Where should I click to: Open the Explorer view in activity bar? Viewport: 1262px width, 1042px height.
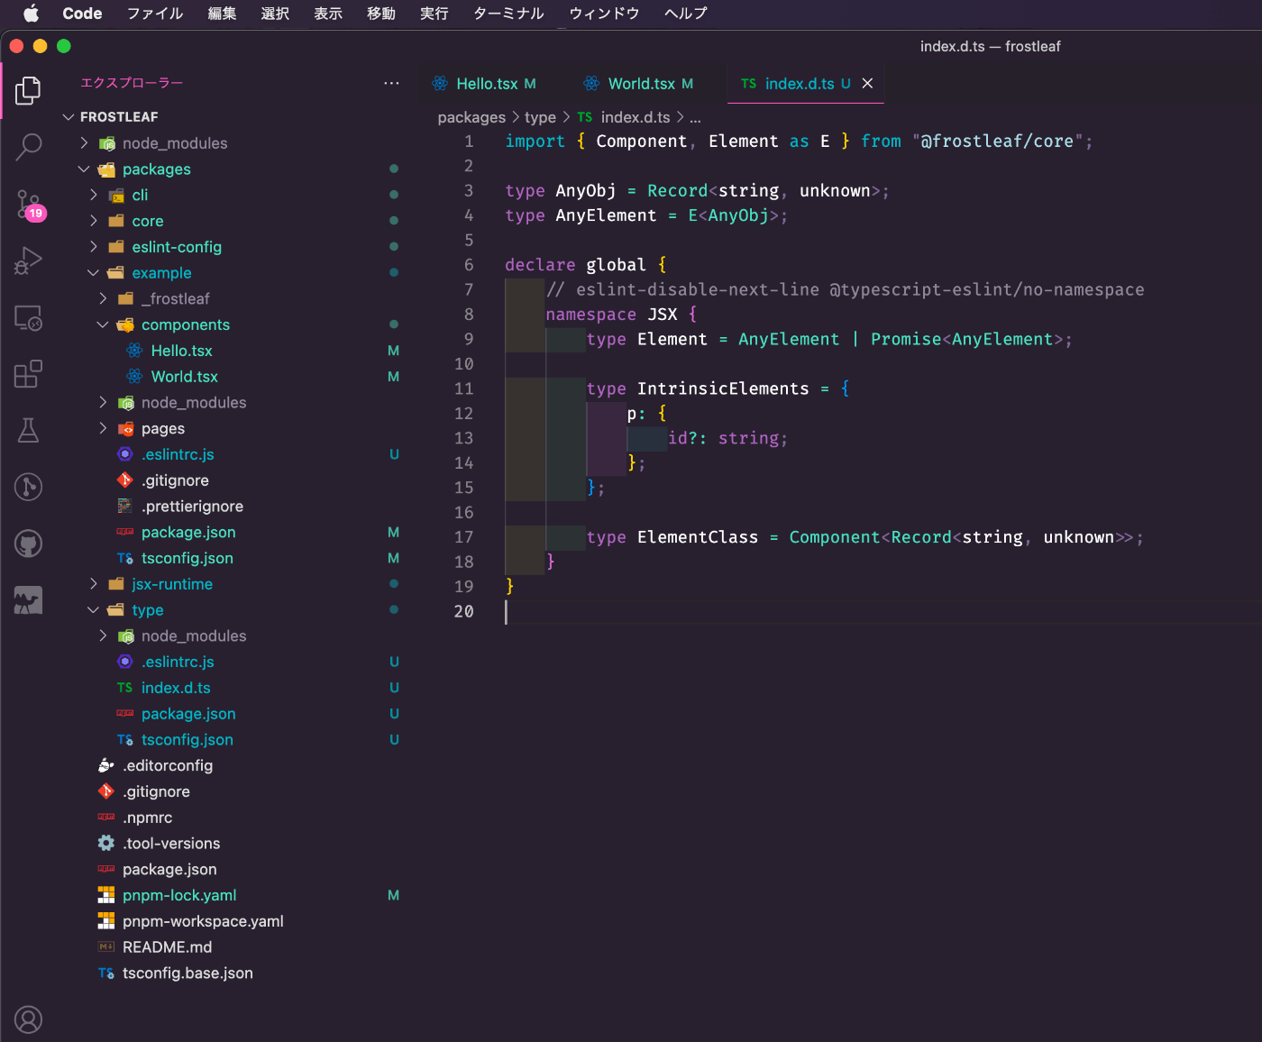[x=28, y=90]
